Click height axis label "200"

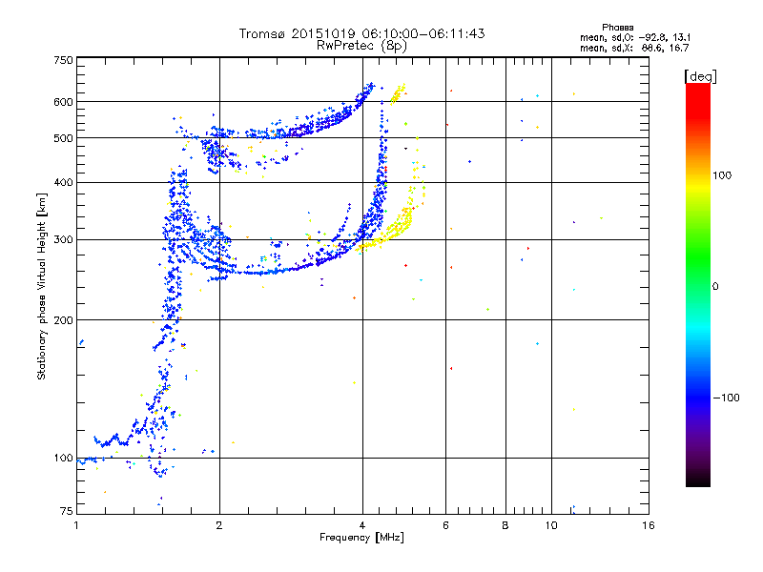[63, 320]
